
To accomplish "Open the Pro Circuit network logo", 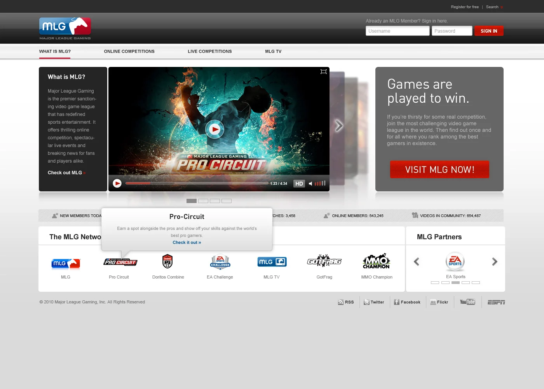I will point(120,262).
